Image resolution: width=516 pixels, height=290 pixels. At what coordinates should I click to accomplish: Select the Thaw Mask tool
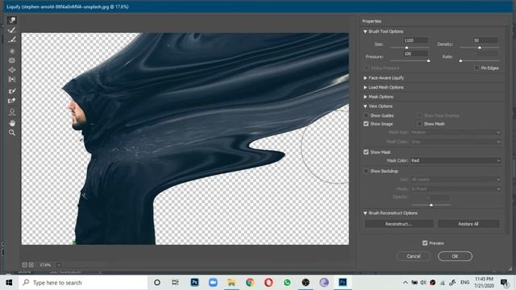tap(12, 101)
